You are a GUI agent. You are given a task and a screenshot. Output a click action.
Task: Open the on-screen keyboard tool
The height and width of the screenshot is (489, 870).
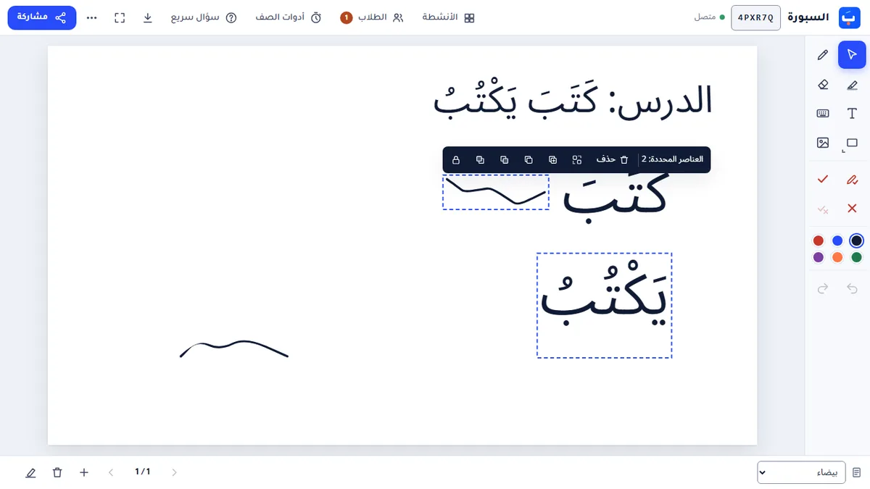823,114
